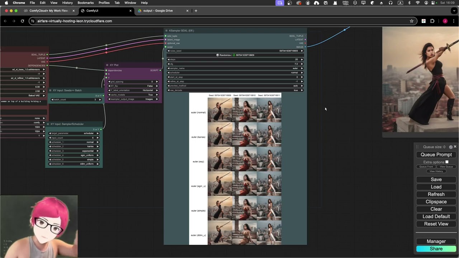Click the IMAGE output connector on KSampler

(x=305, y=47)
